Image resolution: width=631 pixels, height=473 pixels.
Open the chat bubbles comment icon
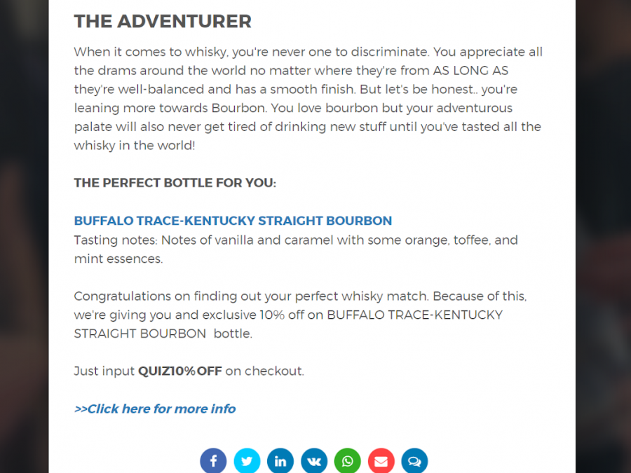(x=414, y=461)
